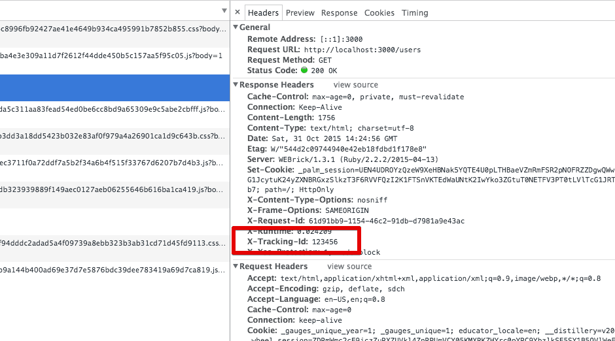
Task: Select the Cookies tab
Action: click(379, 12)
